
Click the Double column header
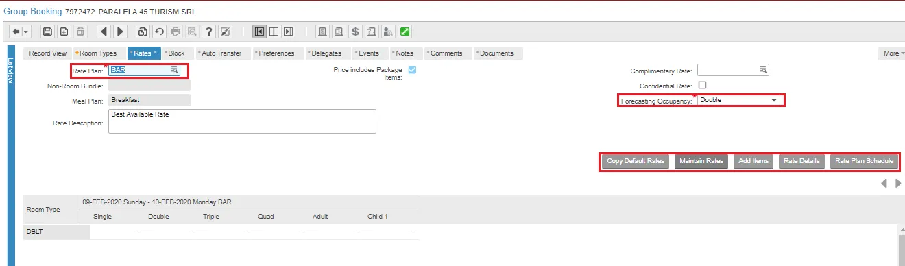(x=158, y=217)
